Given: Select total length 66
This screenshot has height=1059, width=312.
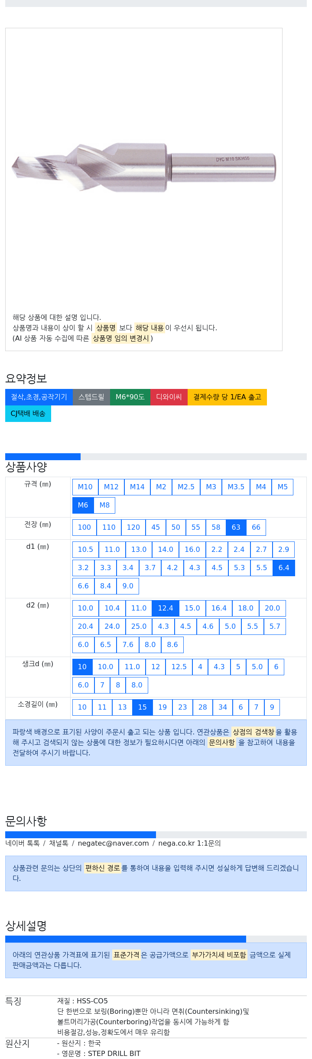Looking at the screenshot, I should (256, 527).
